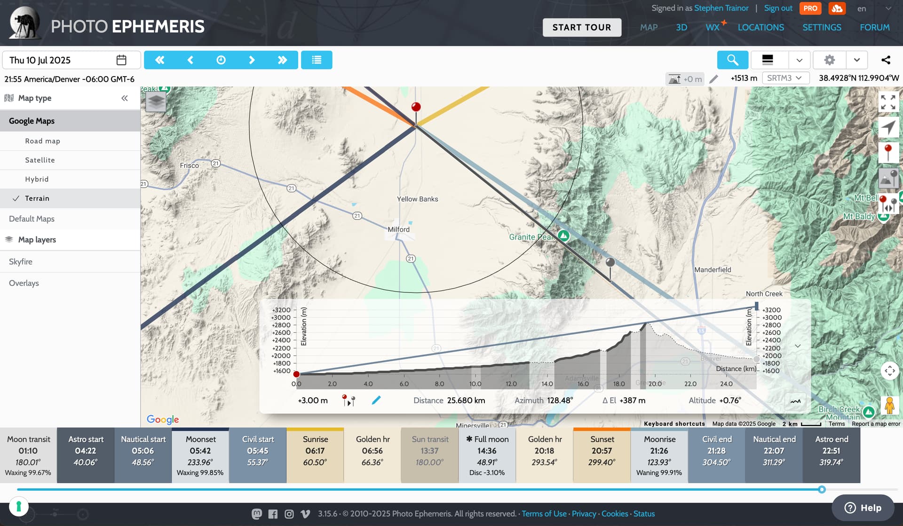The height and width of the screenshot is (526, 903).
Task: Click the elevation profile red start marker
Action: tap(296, 374)
